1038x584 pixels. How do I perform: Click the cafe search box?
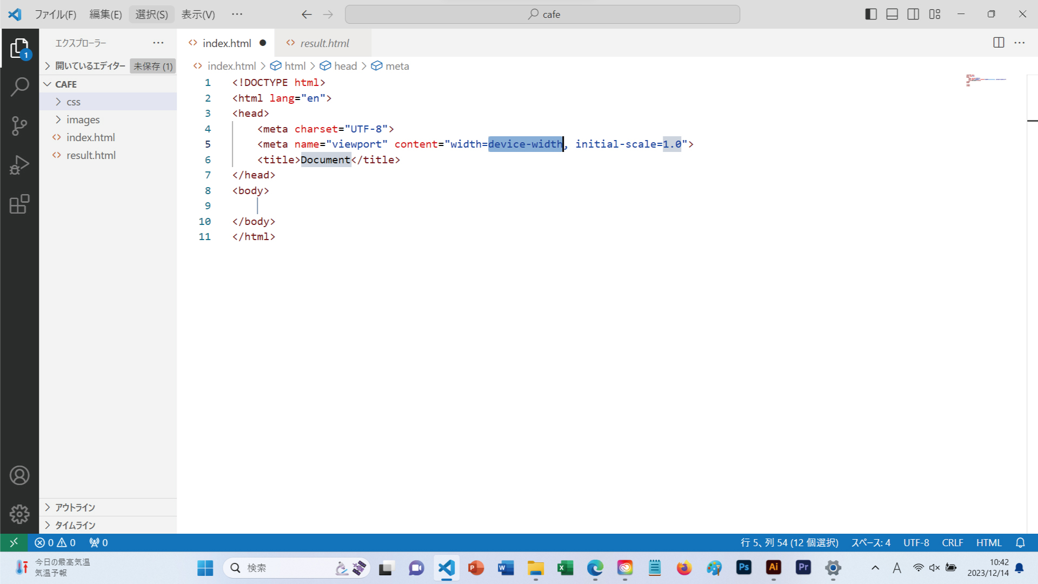click(542, 14)
